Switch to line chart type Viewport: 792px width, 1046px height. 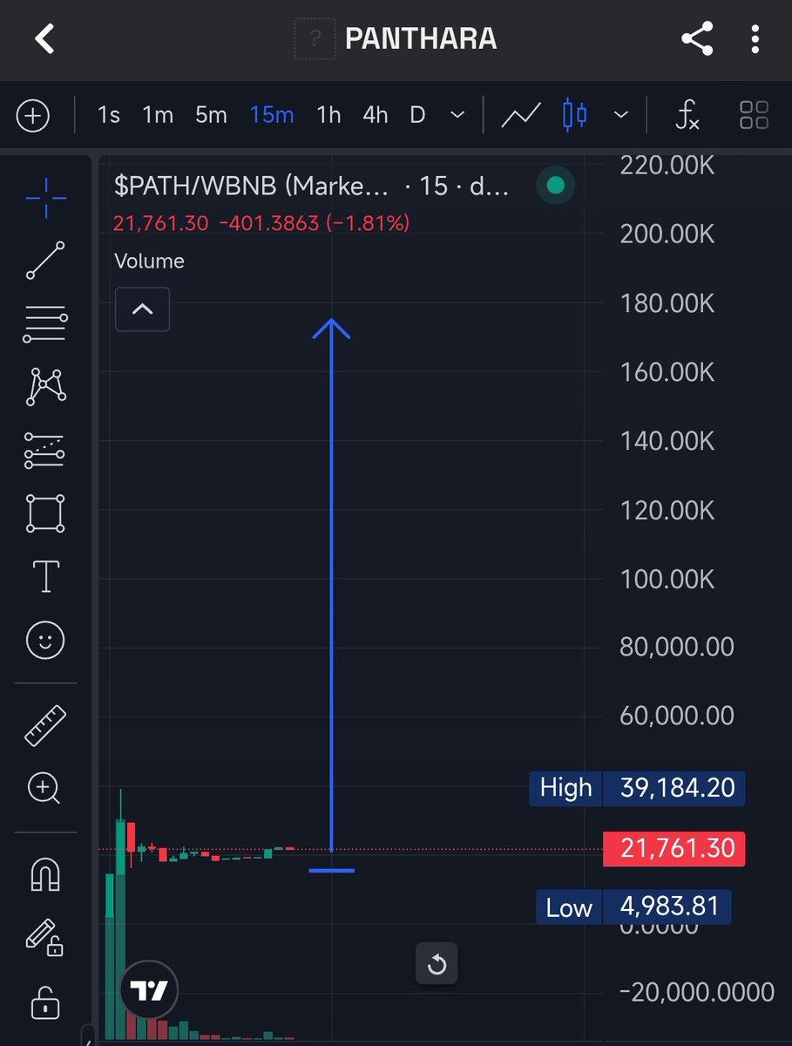pos(521,115)
